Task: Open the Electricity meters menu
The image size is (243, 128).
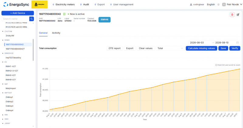Action: [x=63, y=5]
